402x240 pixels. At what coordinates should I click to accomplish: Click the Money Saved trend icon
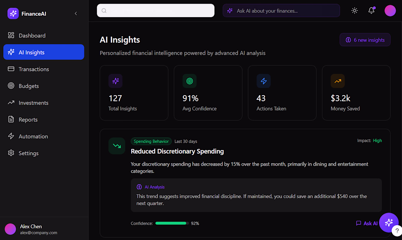click(x=338, y=81)
